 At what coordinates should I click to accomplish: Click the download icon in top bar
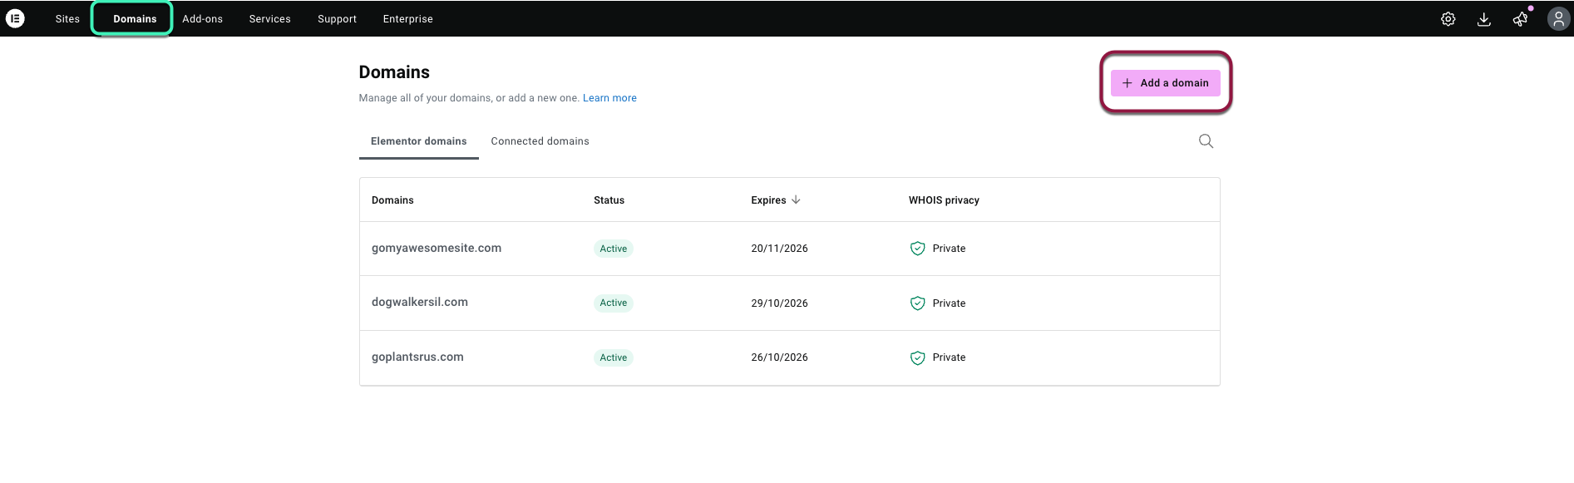coord(1483,19)
